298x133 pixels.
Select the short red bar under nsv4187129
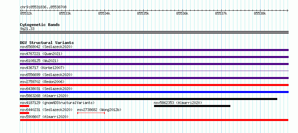24,106
